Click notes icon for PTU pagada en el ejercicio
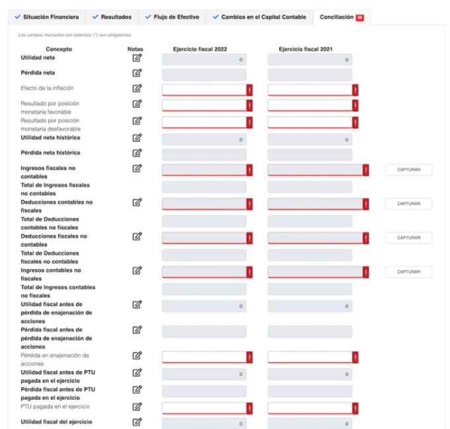Image resolution: width=450 pixels, height=429 pixels. (137, 407)
